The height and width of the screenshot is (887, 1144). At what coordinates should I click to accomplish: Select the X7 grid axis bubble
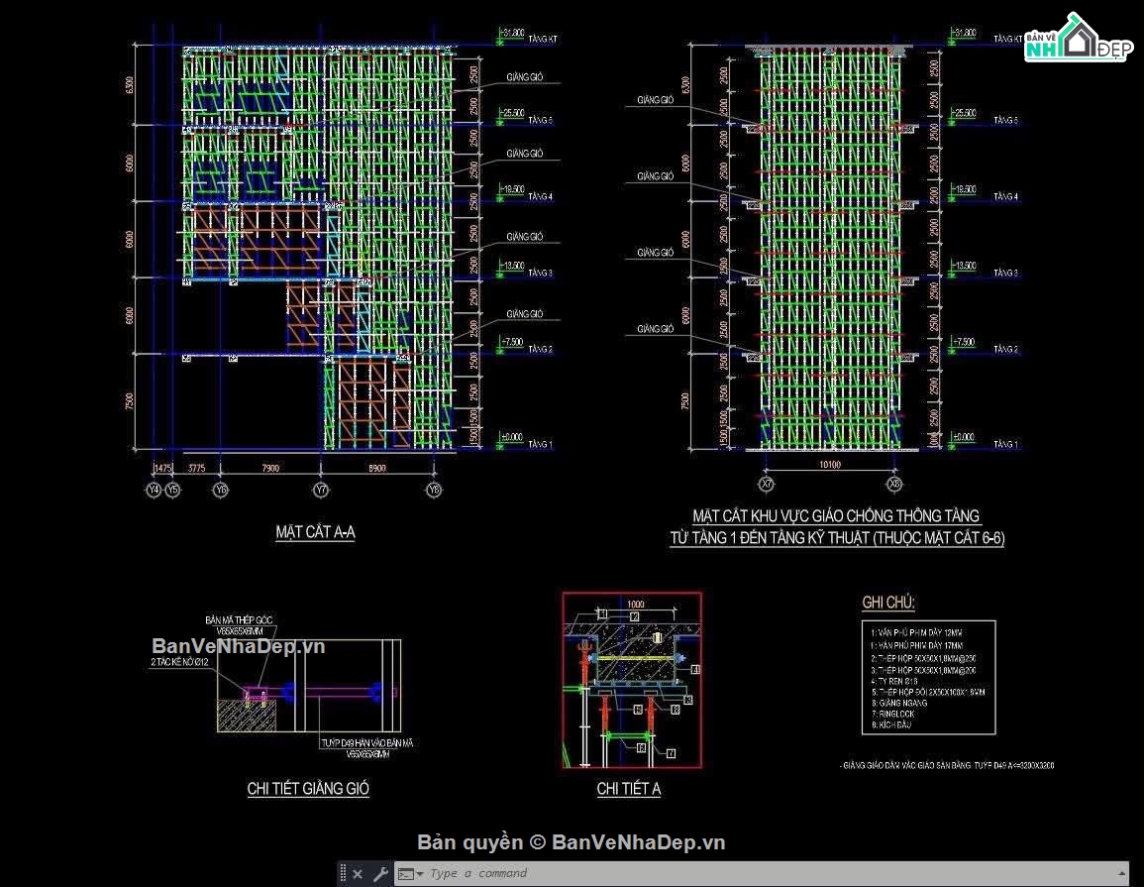pos(766,484)
